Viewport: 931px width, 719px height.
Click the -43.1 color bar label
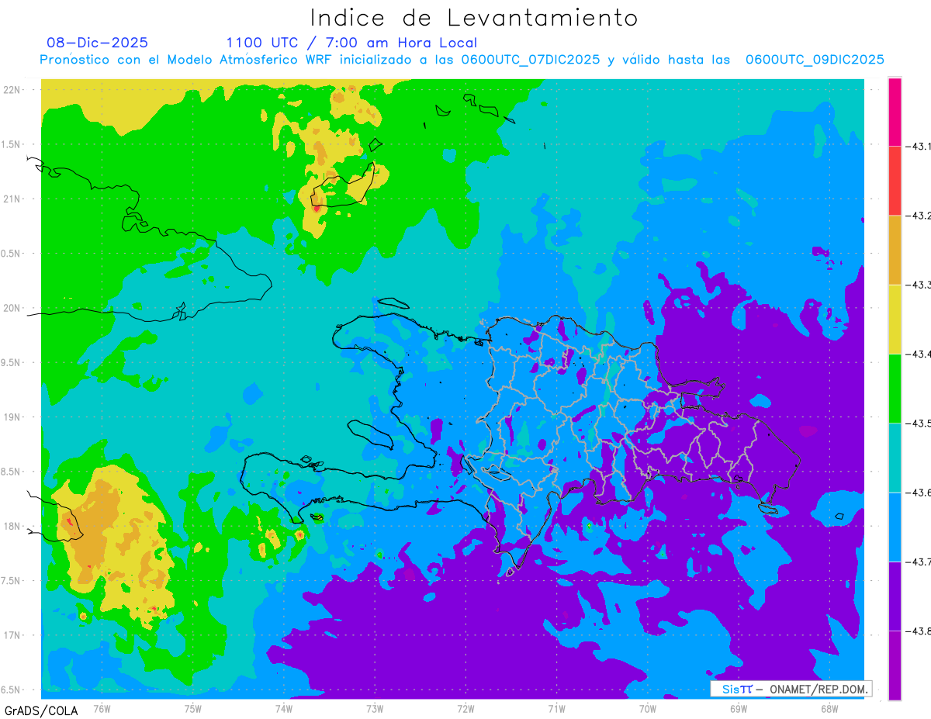click(919, 146)
